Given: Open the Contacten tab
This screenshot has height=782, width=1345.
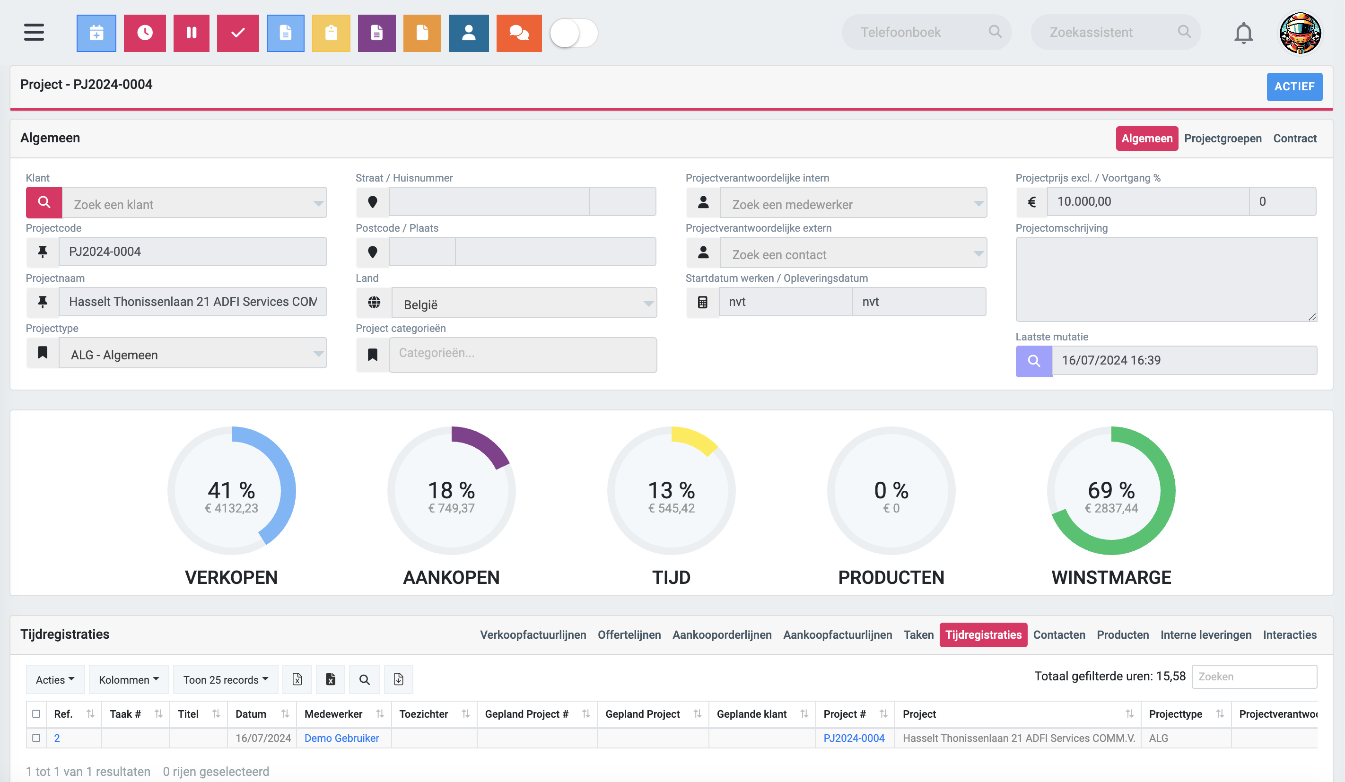Looking at the screenshot, I should pos(1059,635).
